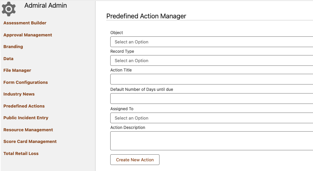The image size is (313, 171).
Task: Expand the Object dropdown
Action: click(211, 42)
